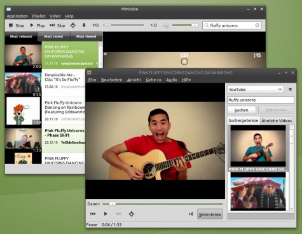
Task: Click the download arrow icon in Minitube
Action: 84,25
